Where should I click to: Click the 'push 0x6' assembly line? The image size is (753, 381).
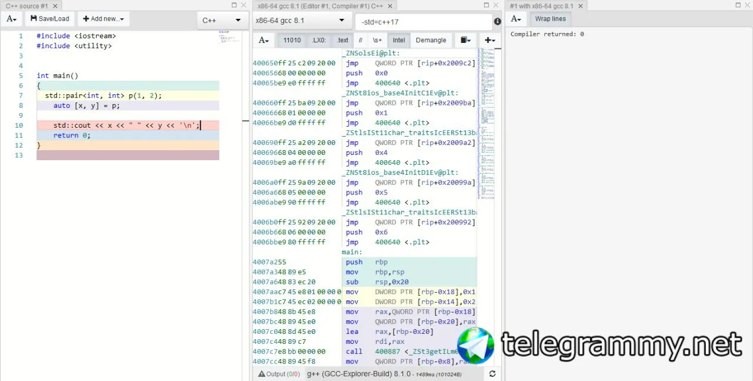click(366, 232)
